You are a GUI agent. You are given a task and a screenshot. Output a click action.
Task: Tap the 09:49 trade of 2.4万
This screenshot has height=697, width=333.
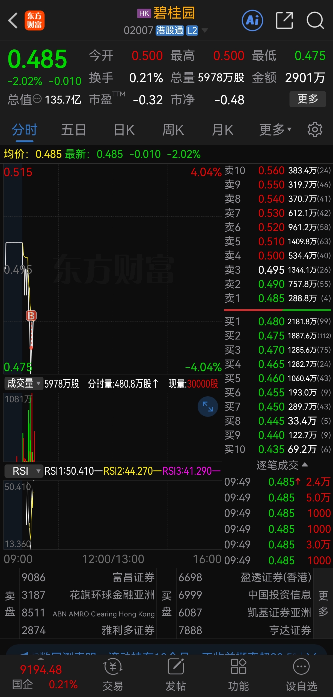tap(277, 482)
